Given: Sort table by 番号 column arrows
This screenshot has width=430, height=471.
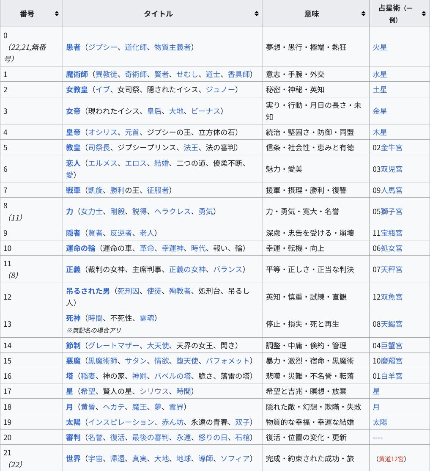Looking at the screenshot, I should click(57, 14).
